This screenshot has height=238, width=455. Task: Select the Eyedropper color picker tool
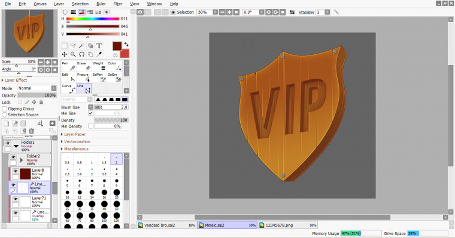[99, 54]
